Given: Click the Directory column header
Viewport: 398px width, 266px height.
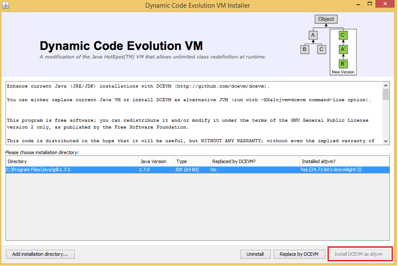Looking at the screenshot, I should 68,161.
